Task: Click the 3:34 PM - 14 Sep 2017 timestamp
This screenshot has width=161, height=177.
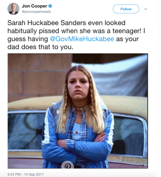Action: (25, 174)
